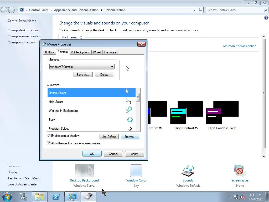Viewport: 269px width, 202px height.
Task: Click the Desktop Background preview icon
Action: coord(84,170)
